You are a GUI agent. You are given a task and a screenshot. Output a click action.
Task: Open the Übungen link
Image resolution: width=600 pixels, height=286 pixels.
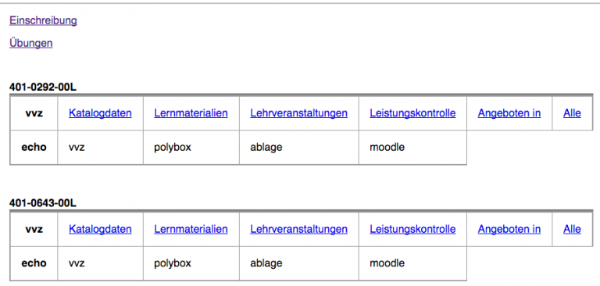coord(31,43)
